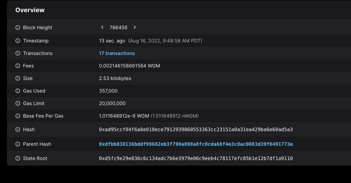The width and height of the screenshot is (351, 183).
Task: Click the timestamp date in parentheses
Action: point(165,41)
